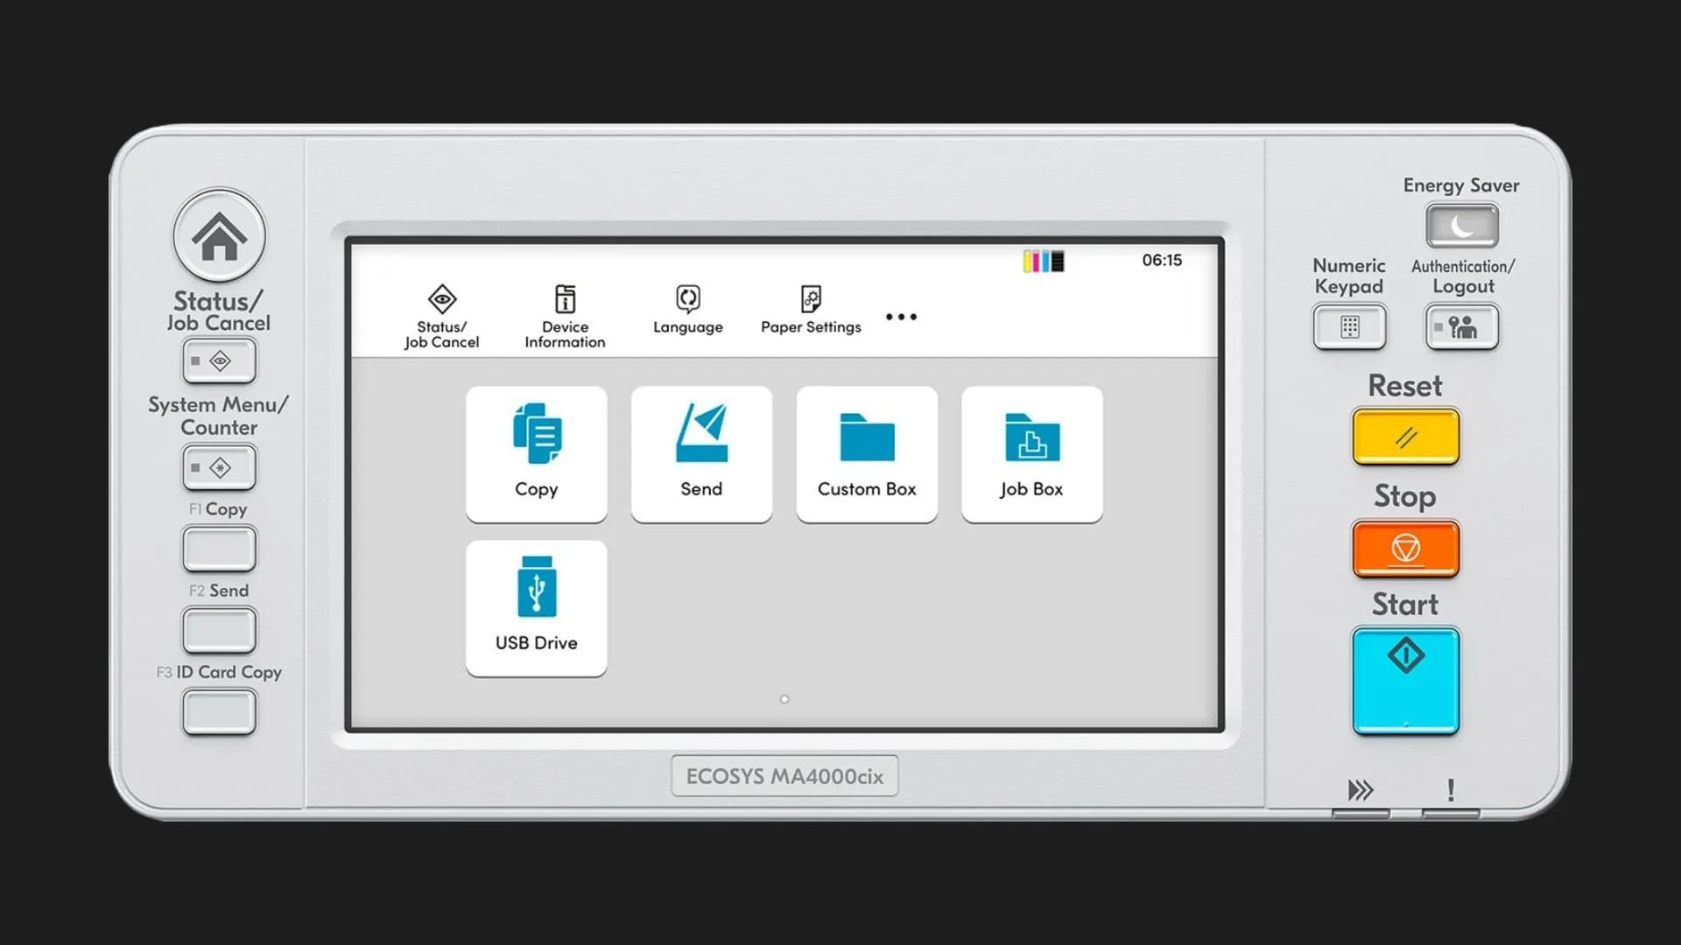Open Status/Job Cancel on the touchscreen
The image size is (1681, 945).
[x=441, y=317]
